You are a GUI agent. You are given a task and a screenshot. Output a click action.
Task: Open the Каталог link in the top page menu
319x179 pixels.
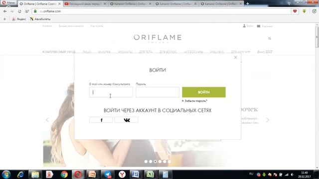coord(47,26)
